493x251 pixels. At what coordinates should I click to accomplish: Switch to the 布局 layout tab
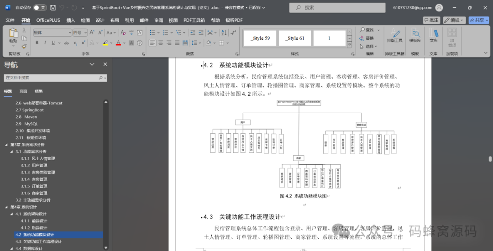point(115,20)
